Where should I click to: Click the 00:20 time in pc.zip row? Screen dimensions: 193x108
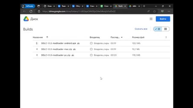[x=113, y=55]
